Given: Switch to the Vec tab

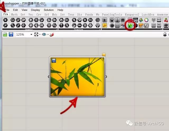Looking at the screenshot, I should click(31, 15).
